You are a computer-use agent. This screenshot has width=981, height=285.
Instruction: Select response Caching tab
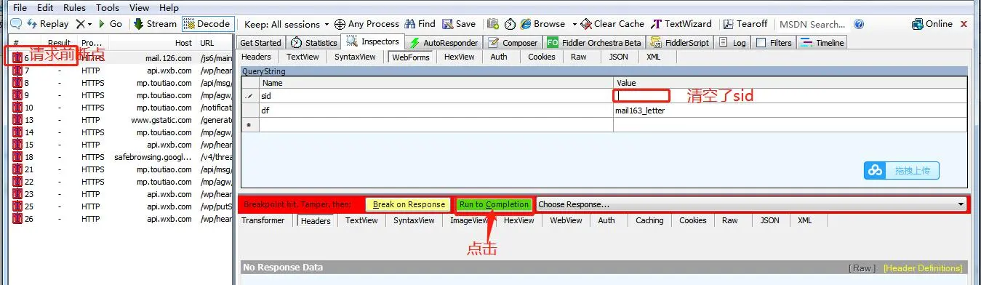tap(649, 220)
